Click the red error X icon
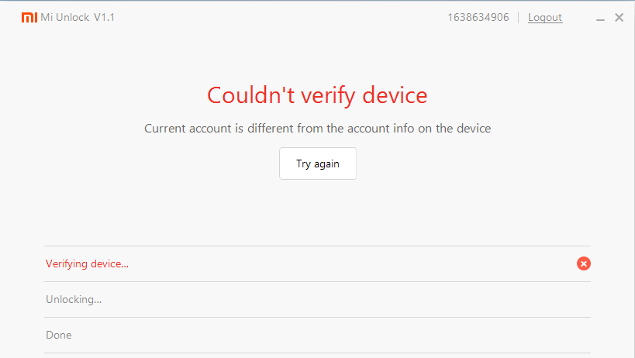Screen dimensions: 635x358 pyautogui.click(x=584, y=263)
